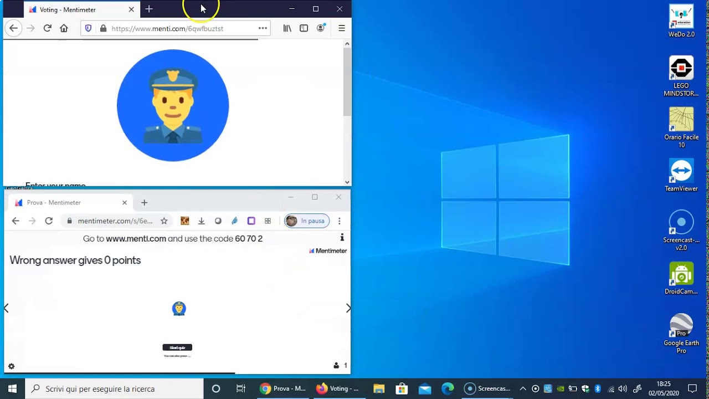Screen dimensions: 709x399
Task: Select the Voting - Mentimeter Firefox tab
Action: pyautogui.click(x=82, y=9)
